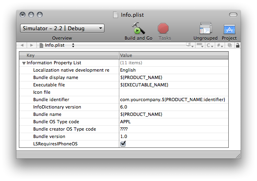
Task: Click the window resize grip corner
Action: tap(238, 156)
